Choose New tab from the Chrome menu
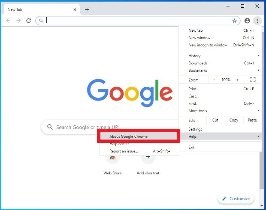Screen dimensions: 266x210 click(x=220, y=30)
